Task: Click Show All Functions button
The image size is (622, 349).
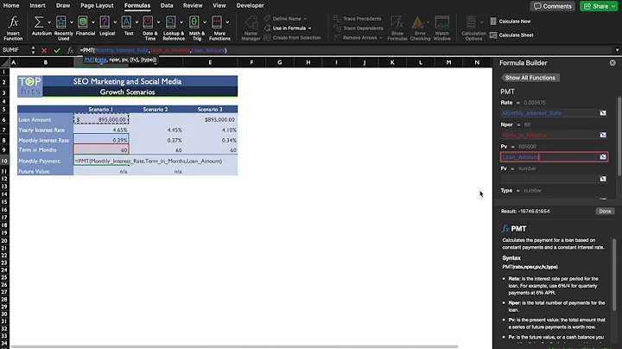Action: [530, 78]
